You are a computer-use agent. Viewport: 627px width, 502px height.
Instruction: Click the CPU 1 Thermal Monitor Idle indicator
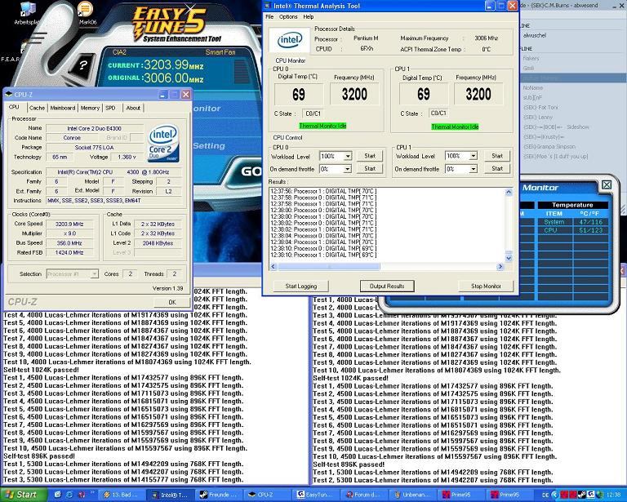(455, 127)
